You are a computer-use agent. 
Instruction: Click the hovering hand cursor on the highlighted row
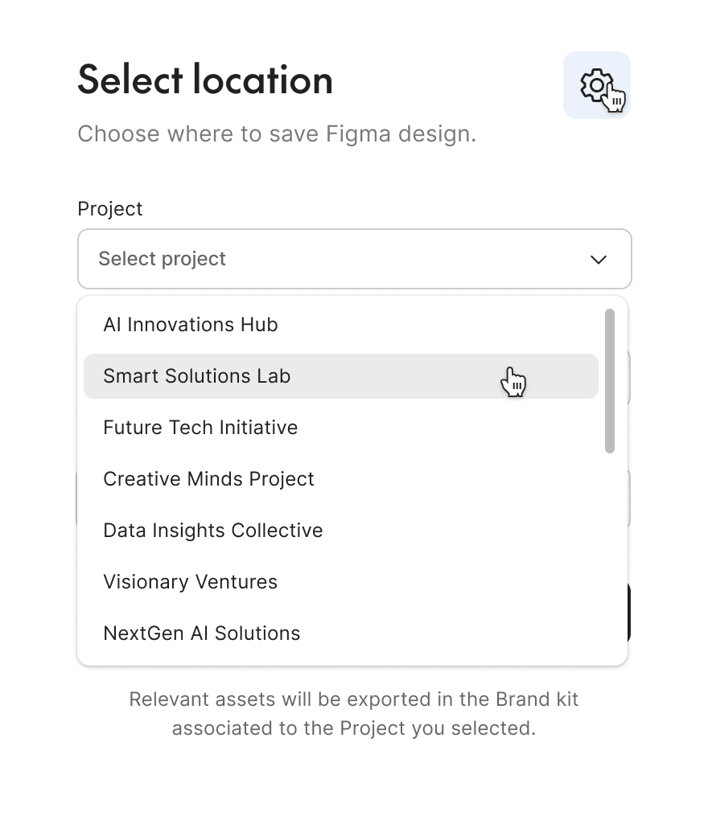click(513, 382)
